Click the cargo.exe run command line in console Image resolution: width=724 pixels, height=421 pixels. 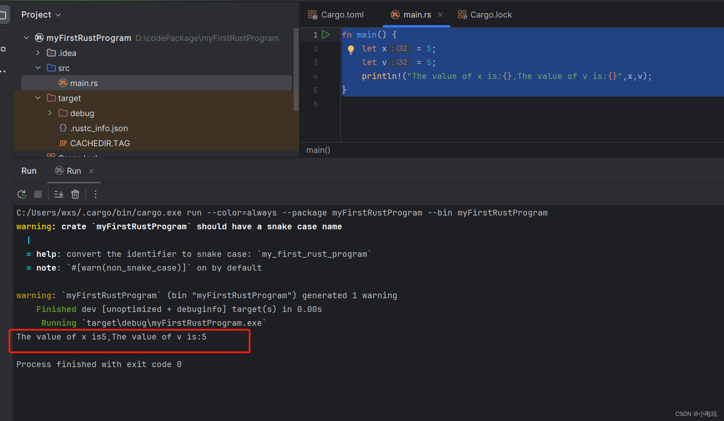click(x=282, y=213)
